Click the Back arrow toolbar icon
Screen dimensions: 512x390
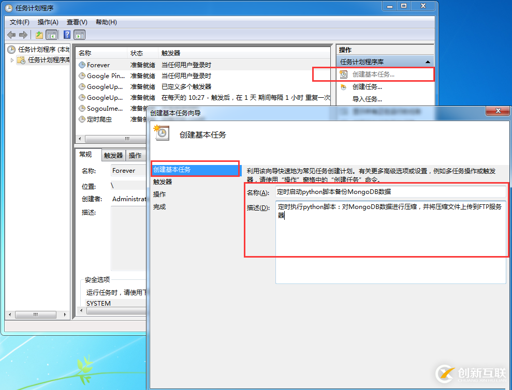11,35
